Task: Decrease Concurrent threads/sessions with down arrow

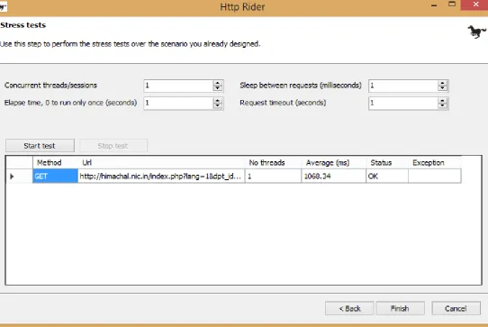Action: point(218,88)
